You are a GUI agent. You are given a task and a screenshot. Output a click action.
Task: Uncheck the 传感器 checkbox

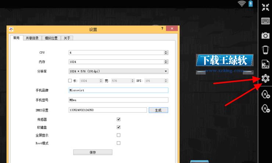[x=118, y=119]
